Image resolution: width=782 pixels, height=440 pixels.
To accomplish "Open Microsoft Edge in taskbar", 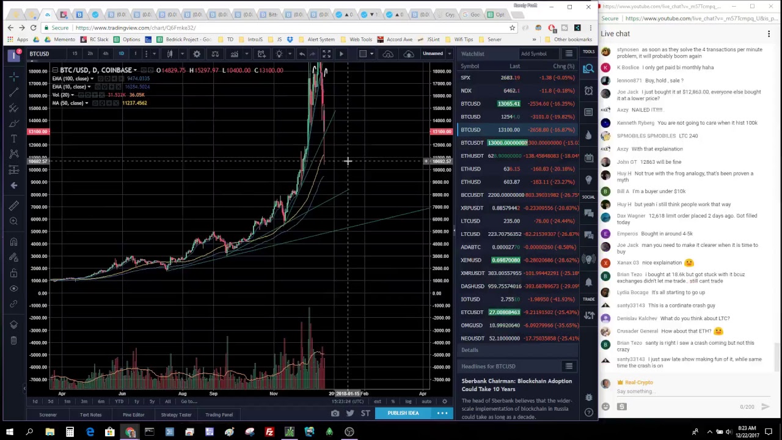I will (x=90, y=432).
